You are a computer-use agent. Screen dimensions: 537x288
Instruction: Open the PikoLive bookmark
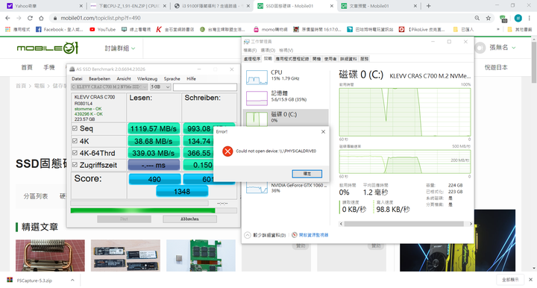421,29
